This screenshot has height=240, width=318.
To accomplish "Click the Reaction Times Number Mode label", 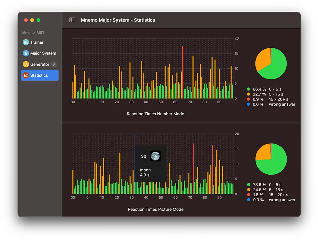I will coord(155,114).
